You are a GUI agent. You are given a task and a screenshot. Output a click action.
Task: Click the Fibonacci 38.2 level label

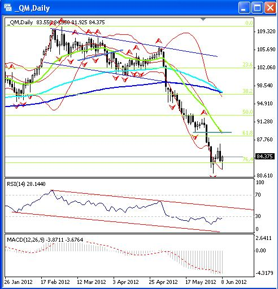pos(247,91)
